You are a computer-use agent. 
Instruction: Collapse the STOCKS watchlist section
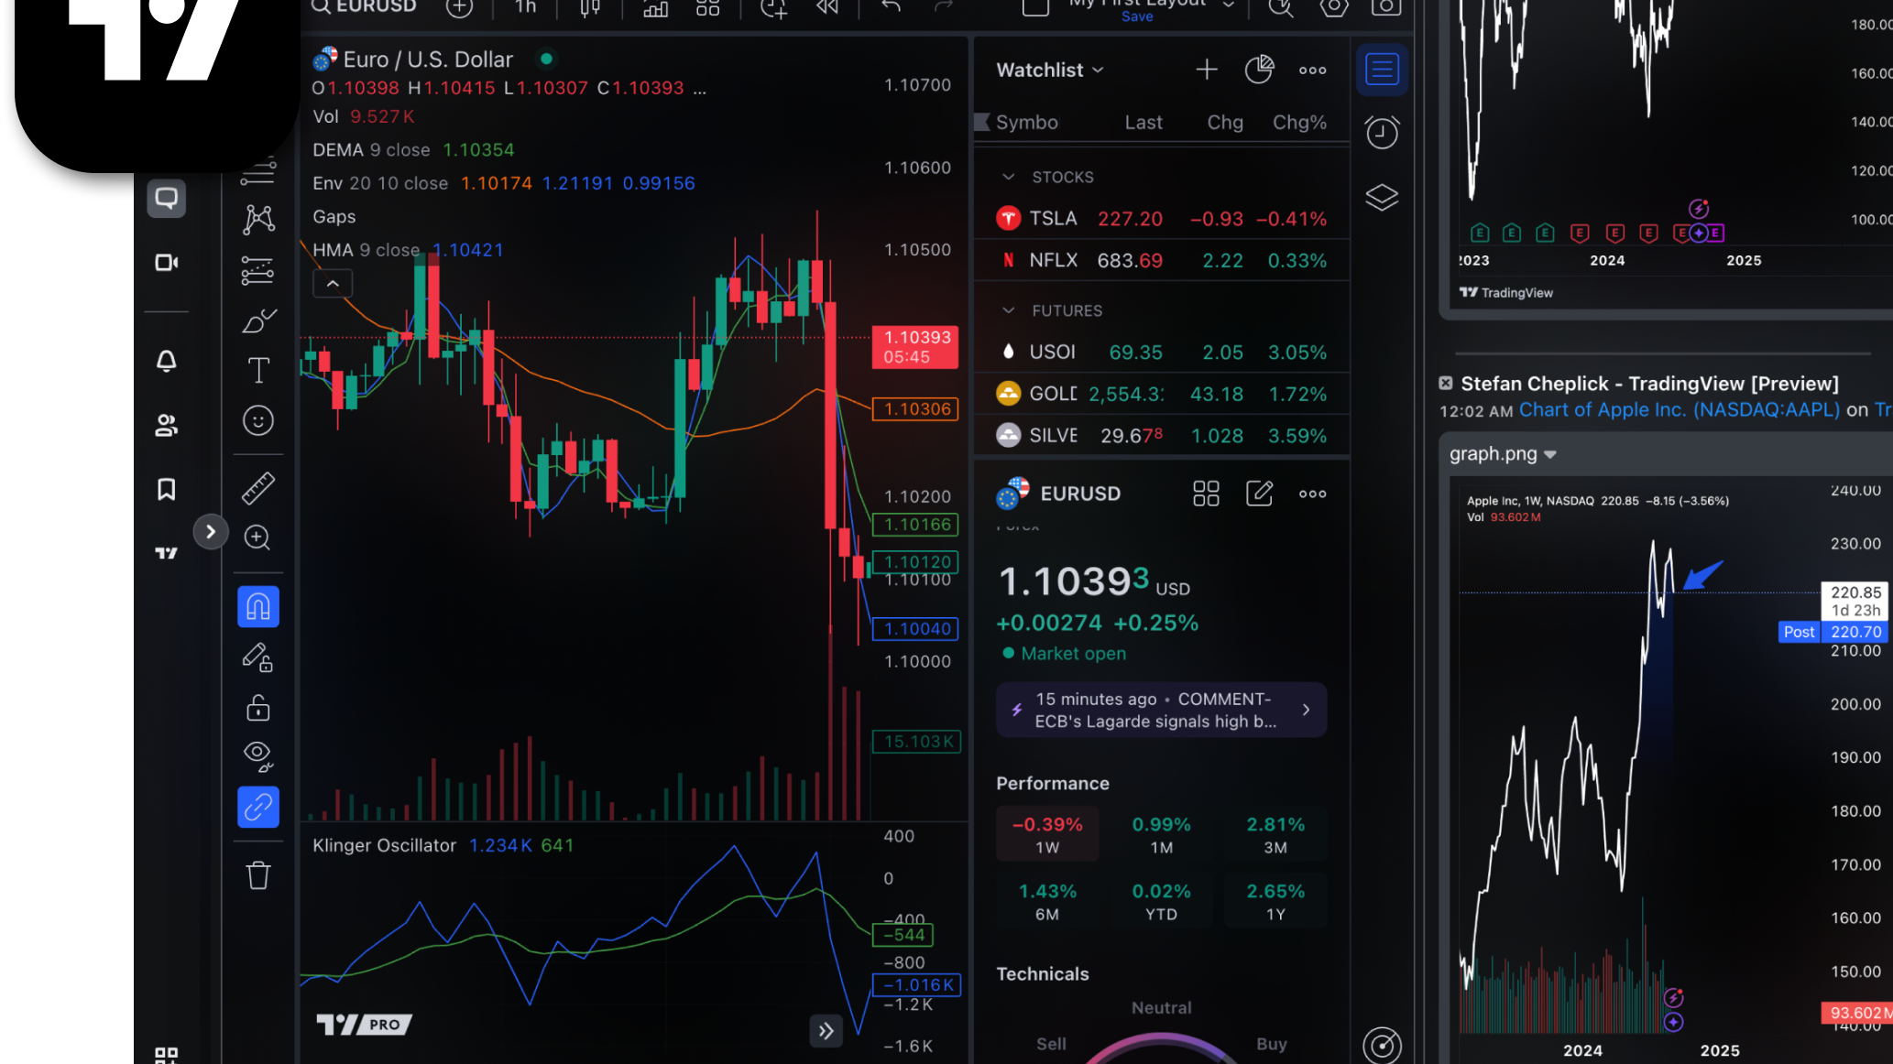(x=1009, y=177)
